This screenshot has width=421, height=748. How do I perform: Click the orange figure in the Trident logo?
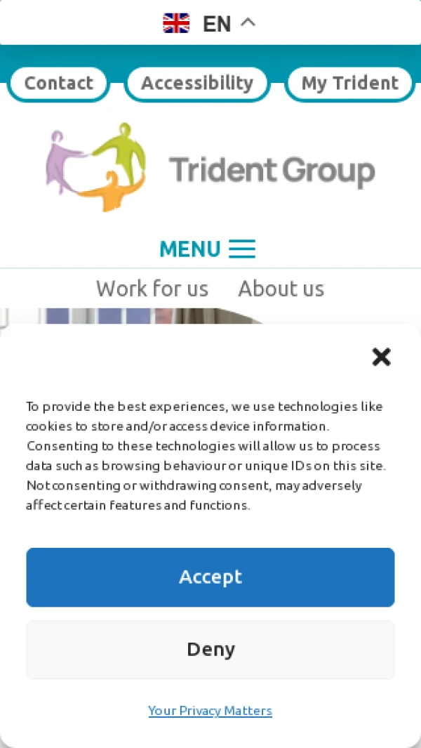tap(111, 192)
